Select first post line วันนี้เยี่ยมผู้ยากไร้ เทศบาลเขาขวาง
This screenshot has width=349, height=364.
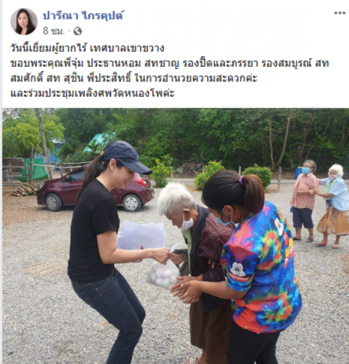[x=88, y=48]
